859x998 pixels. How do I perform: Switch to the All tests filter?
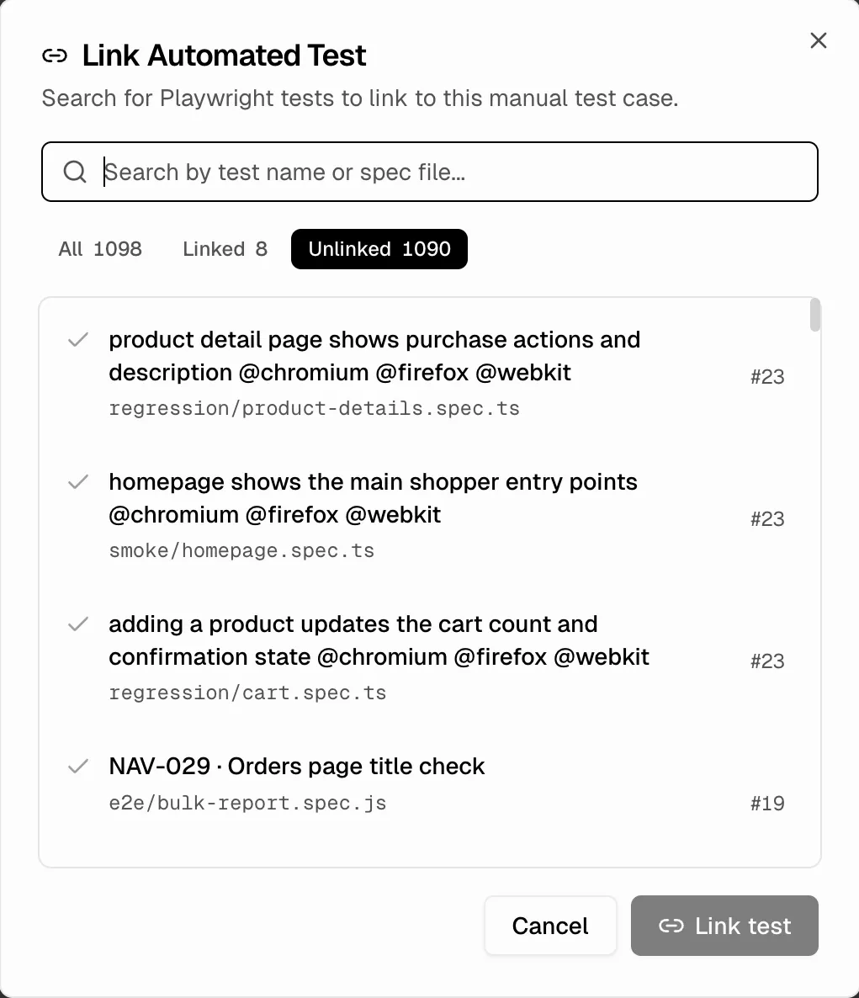click(99, 249)
